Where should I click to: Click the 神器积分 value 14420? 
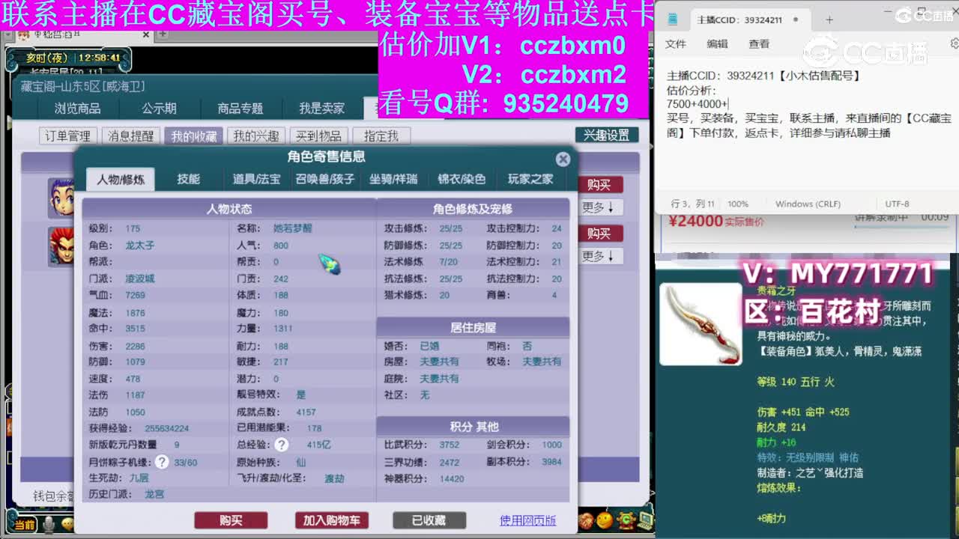452,478
